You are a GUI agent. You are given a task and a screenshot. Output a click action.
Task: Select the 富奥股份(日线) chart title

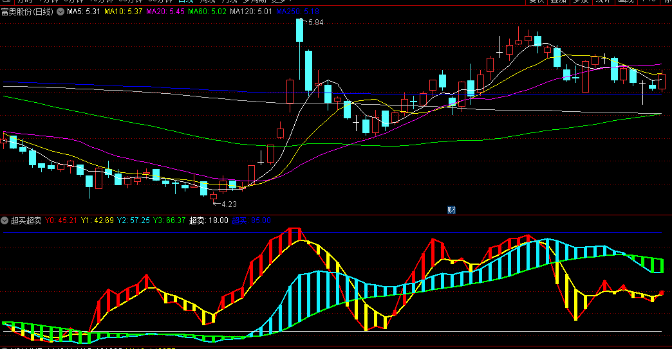(27, 12)
